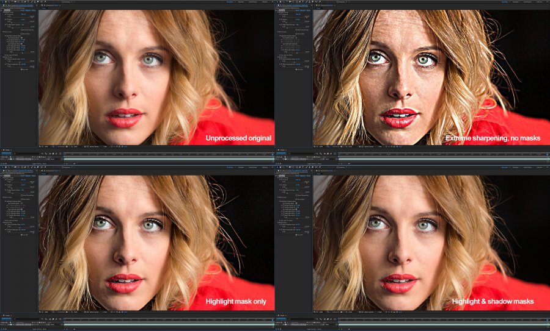Select the Pen tool in top-right window toolbar

coord(300,2)
